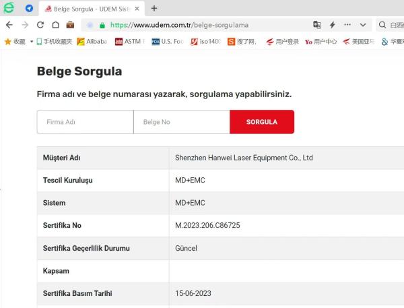Close the Belge Sorgula tab
Viewport: 404px width, 308px height.
(x=137, y=9)
